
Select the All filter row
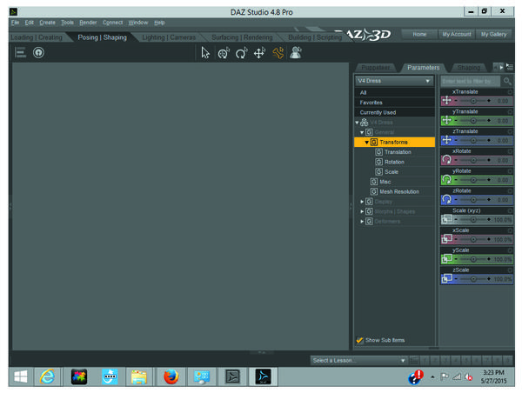tap(394, 92)
